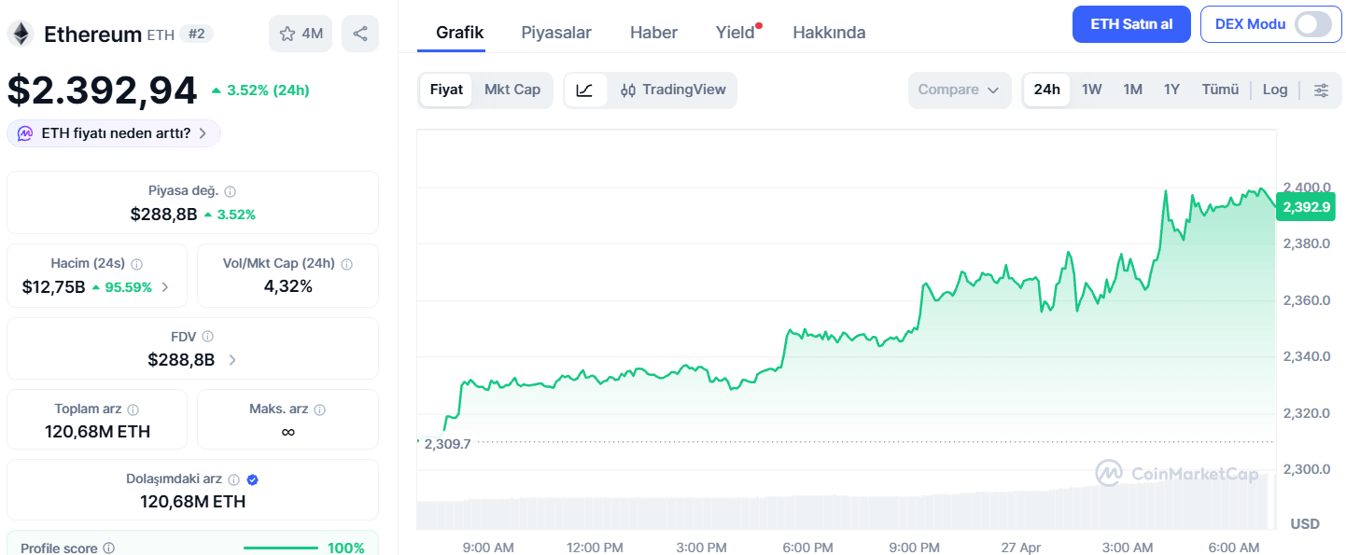Click info icon beside FDV
The width and height of the screenshot is (1346, 555).
[x=208, y=337]
